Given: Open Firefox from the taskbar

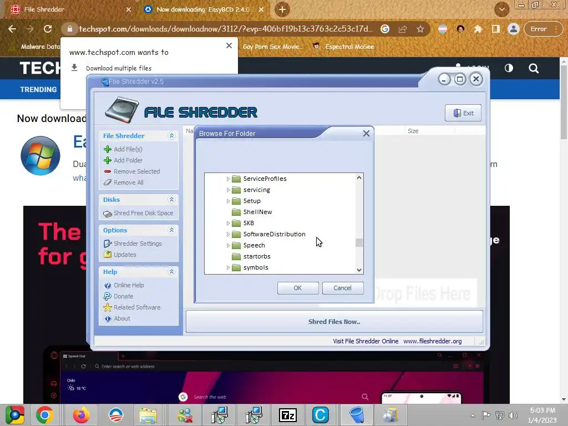Looking at the screenshot, I should tap(81, 415).
